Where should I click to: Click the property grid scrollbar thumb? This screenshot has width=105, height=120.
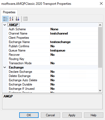[100, 48]
